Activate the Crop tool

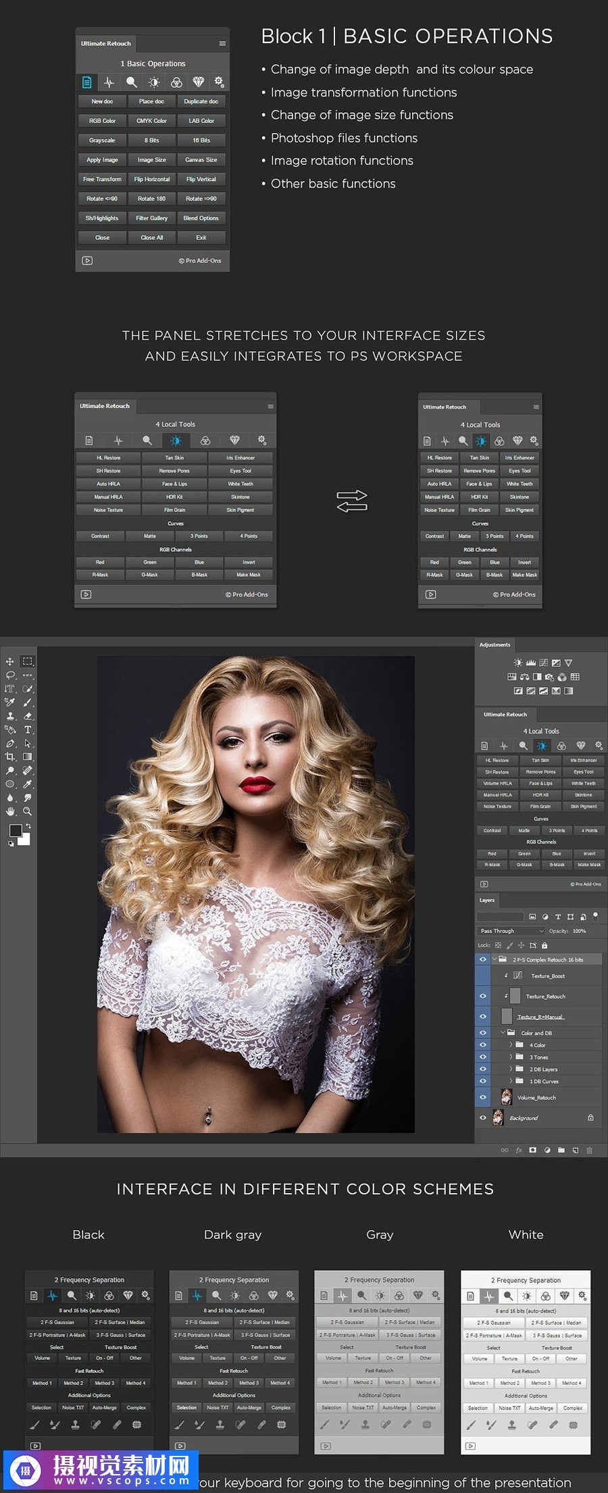10,757
